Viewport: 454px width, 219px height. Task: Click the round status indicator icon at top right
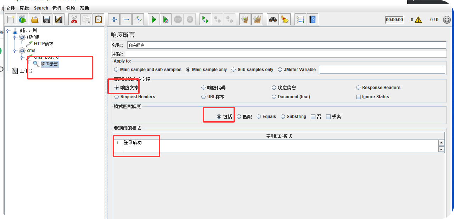click(447, 20)
